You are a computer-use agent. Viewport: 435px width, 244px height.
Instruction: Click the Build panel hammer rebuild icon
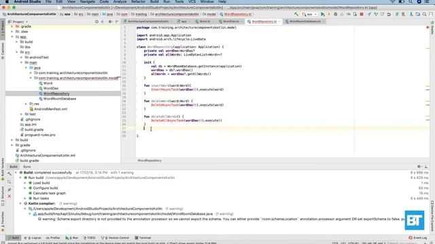(10, 174)
